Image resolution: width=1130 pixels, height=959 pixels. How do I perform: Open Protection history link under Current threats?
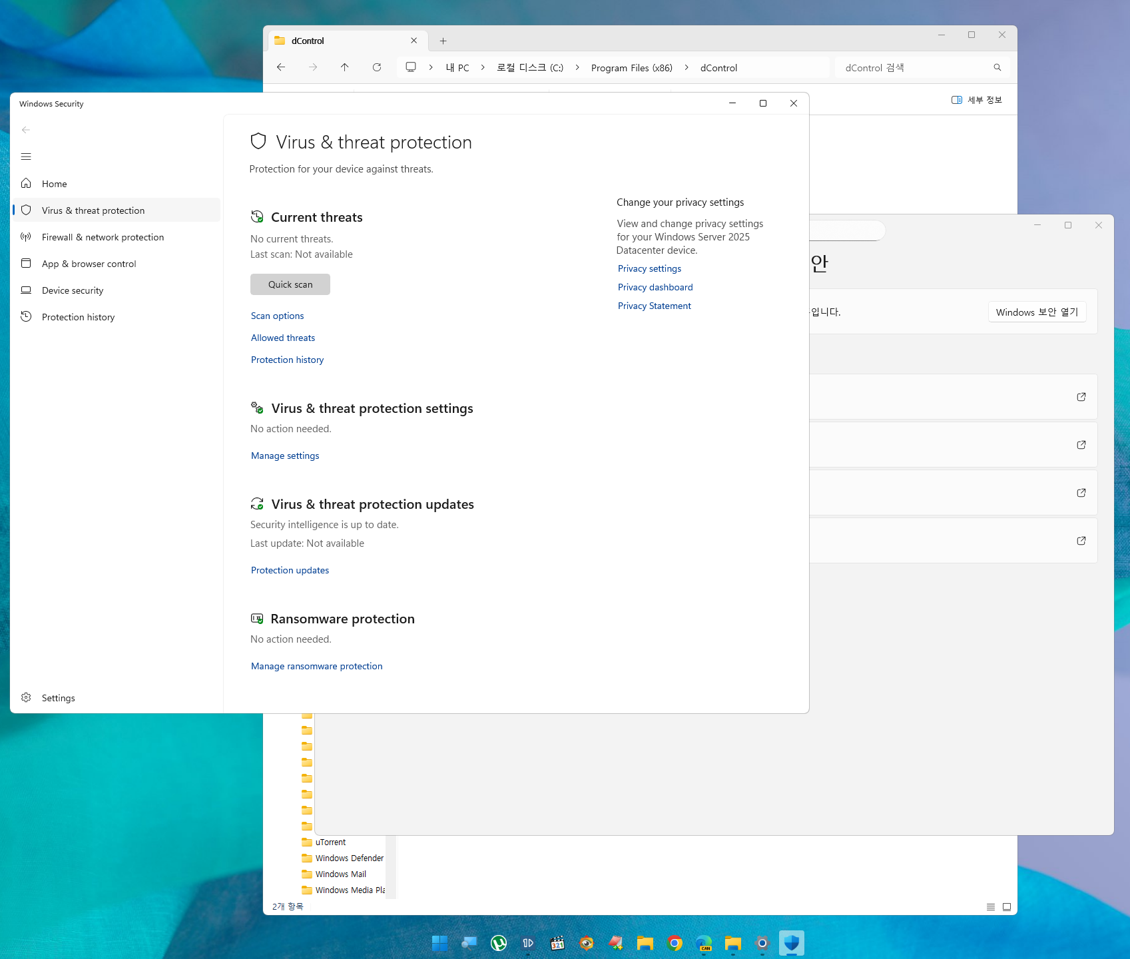pyautogui.click(x=287, y=360)
